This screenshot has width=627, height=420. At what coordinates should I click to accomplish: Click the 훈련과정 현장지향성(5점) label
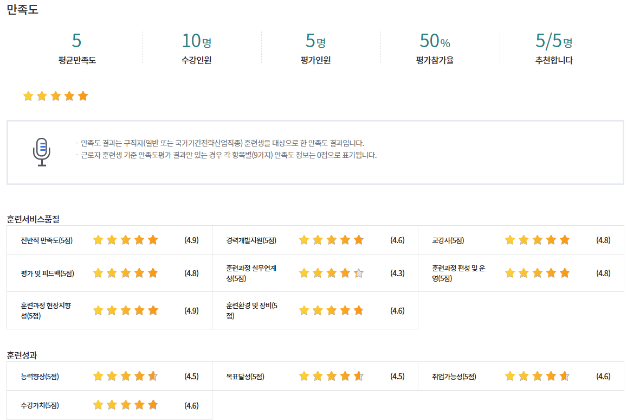point(46,311)
